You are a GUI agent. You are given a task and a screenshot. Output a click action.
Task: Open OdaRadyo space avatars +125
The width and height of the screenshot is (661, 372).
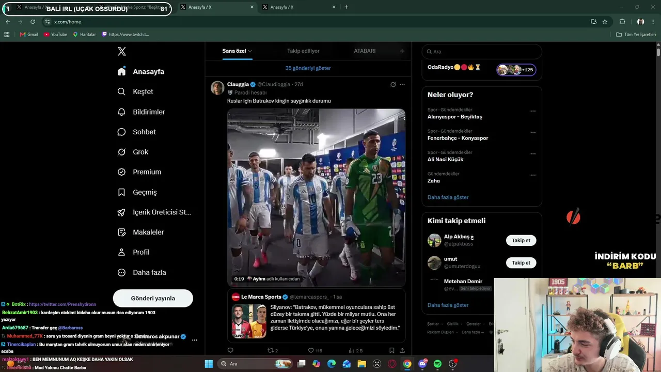coord(516,70)
